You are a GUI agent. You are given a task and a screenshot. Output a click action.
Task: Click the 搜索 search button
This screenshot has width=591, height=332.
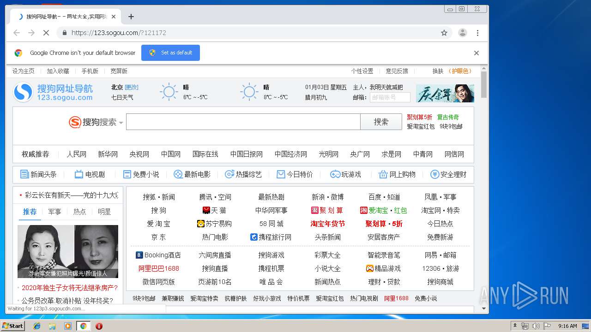tap(381, 122)
